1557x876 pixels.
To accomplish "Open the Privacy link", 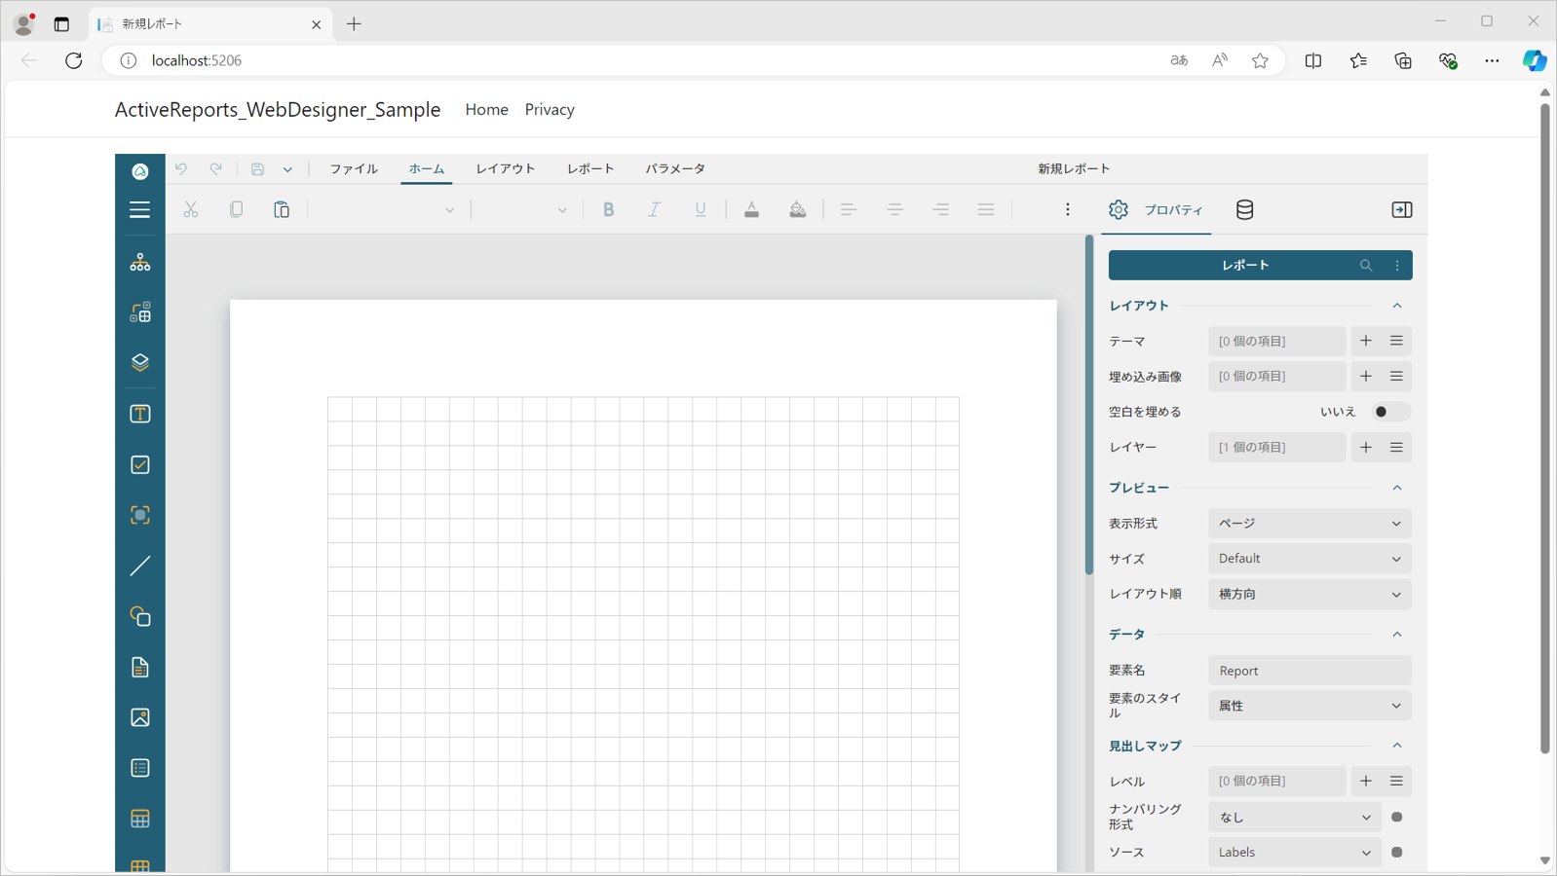I will tap(550, 109).
